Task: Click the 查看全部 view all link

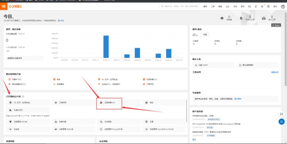Action: [x=275, y=72]
